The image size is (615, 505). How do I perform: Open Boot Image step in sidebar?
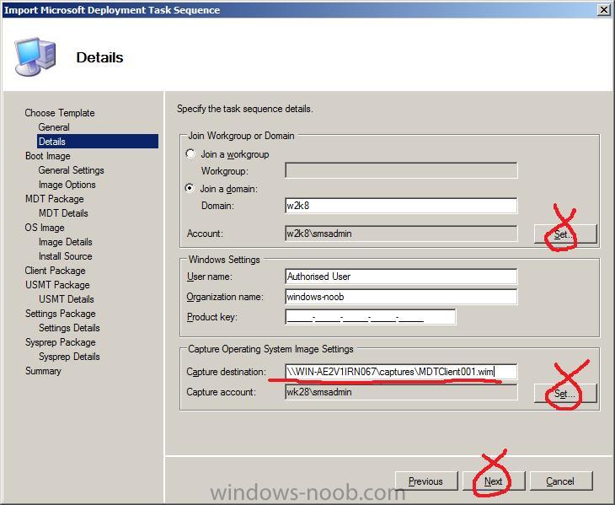point(48,156)
